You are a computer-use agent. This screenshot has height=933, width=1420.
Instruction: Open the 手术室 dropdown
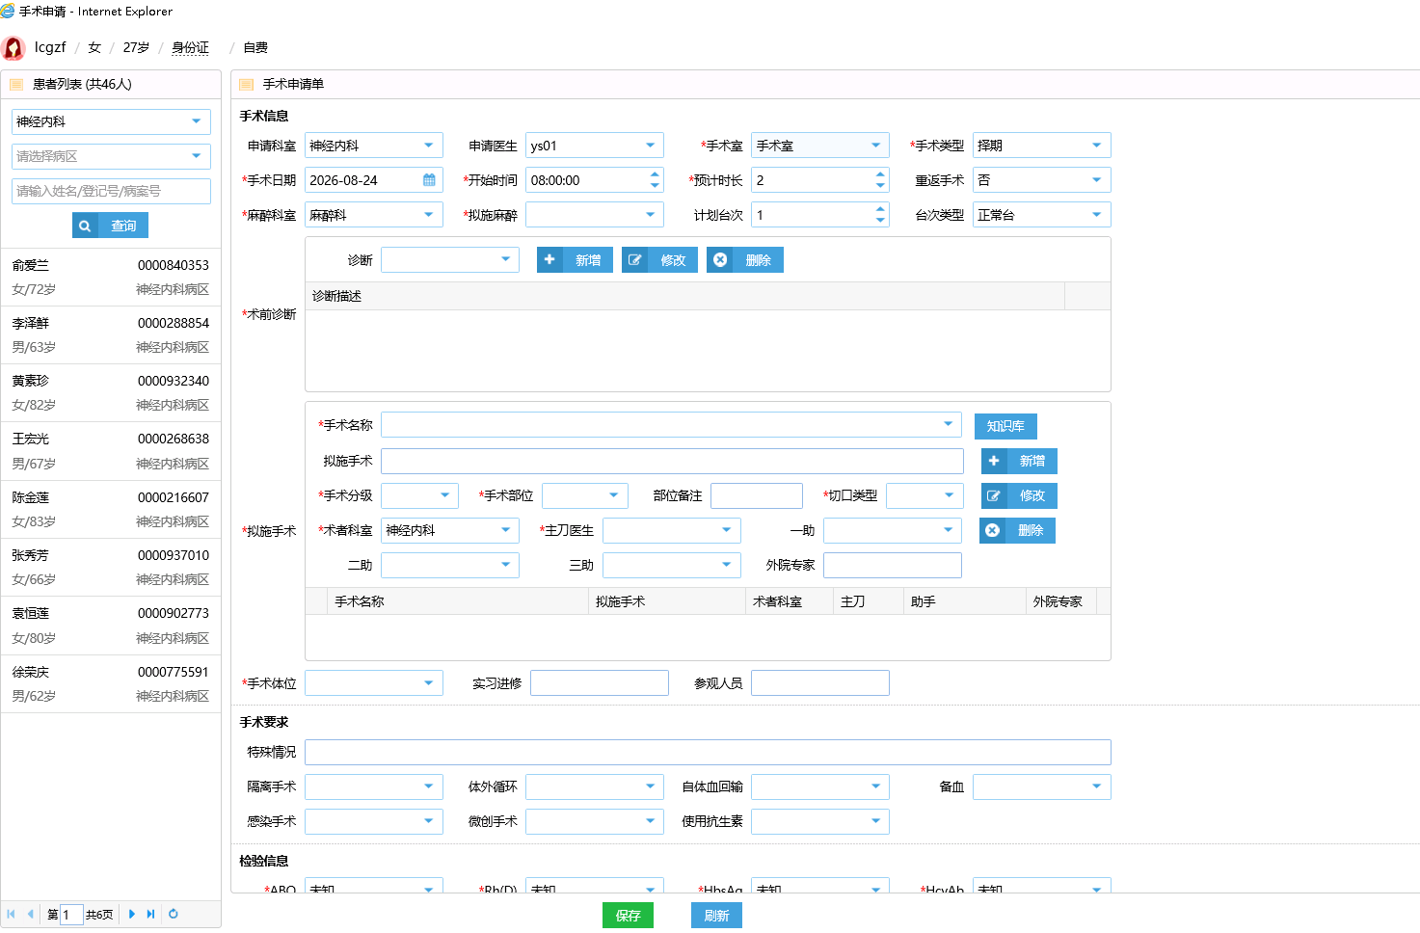pos(875,146)
